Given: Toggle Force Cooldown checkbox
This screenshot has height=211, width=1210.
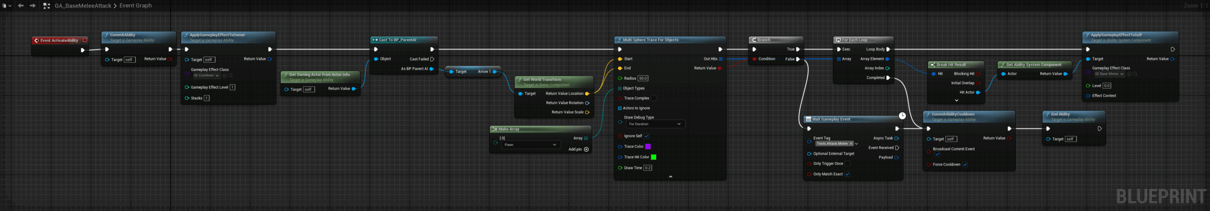Looking at the screenshot, I should point(965,165).
